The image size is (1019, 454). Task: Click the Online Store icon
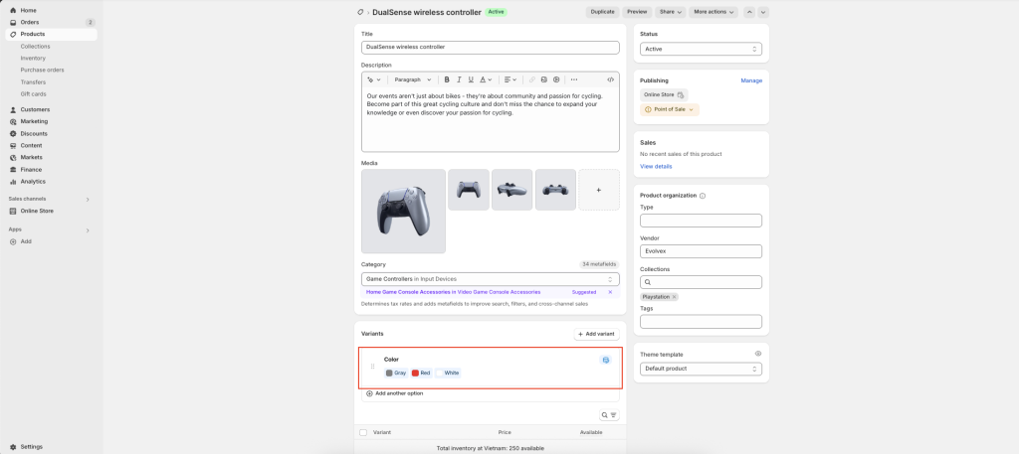pos(13,211)
